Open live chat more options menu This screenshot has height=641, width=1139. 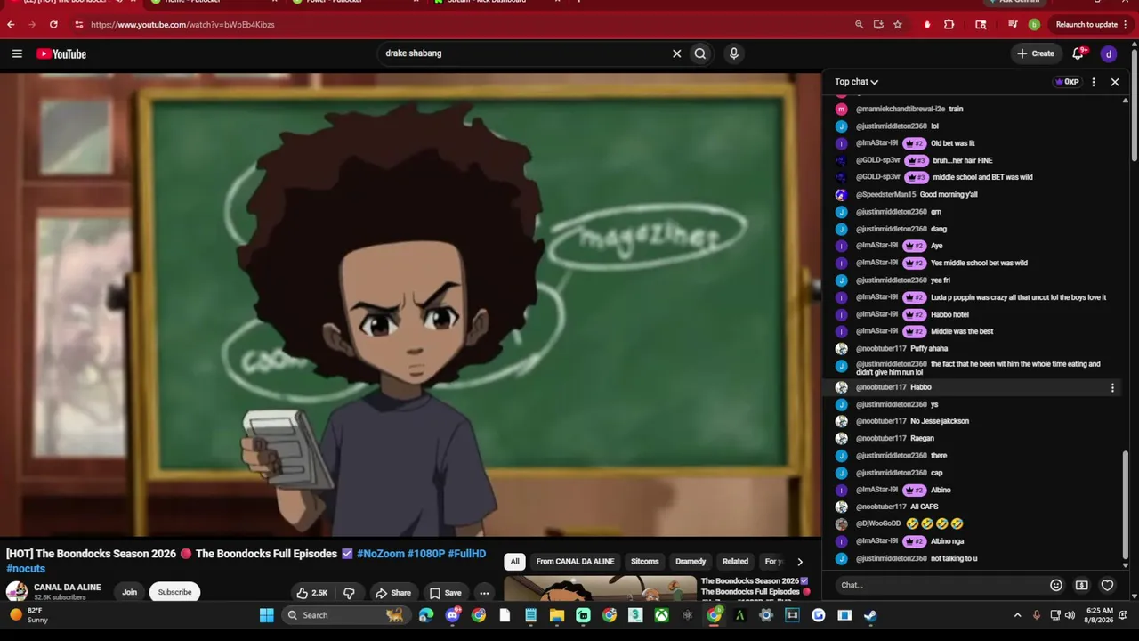coord(1094,82)
